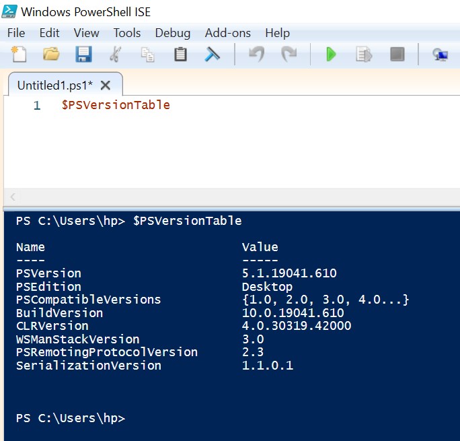460x441 pixels.
Task: Click the Value column header in console
Action: 260,247
